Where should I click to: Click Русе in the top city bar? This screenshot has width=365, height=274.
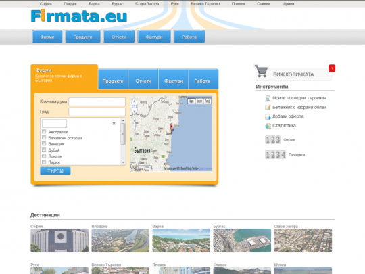click(x=175, y=4)
